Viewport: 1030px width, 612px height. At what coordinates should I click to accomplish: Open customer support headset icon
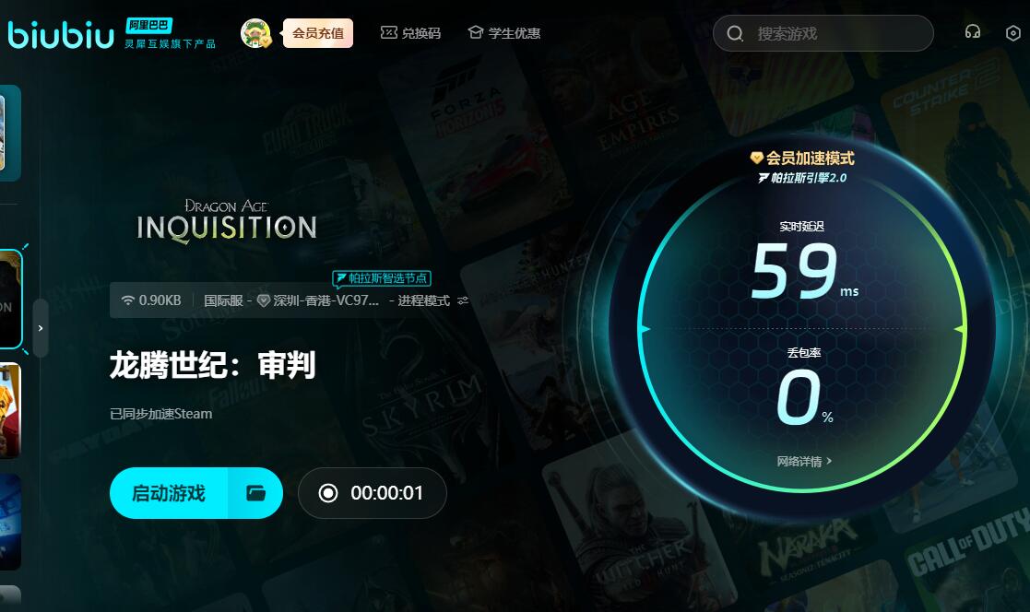972,32
